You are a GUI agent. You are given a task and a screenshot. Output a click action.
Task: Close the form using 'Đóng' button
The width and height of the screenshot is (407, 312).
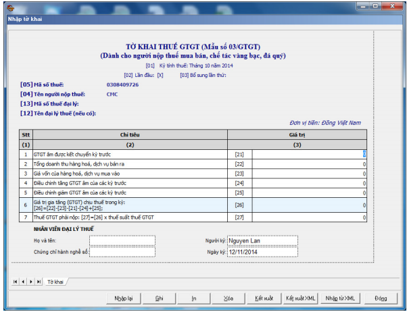pyautogui.click(x=380, y=297)
